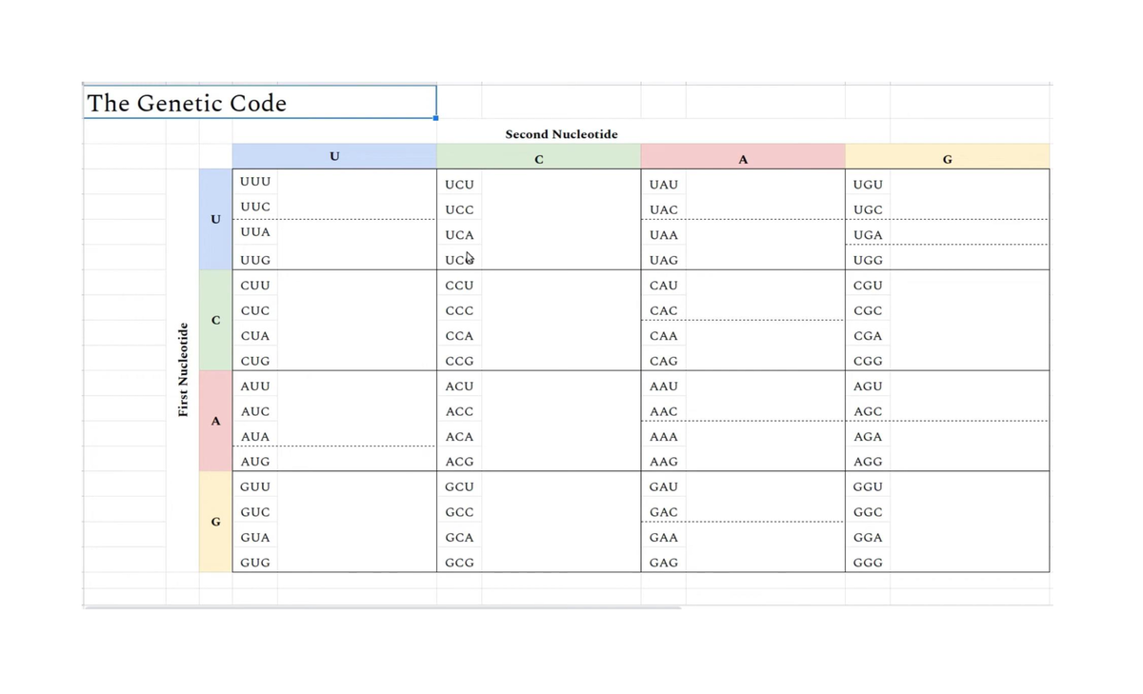Screen dimensions: 1143x694
Task: Click the UGG codon cell
Action: [868, 260]
